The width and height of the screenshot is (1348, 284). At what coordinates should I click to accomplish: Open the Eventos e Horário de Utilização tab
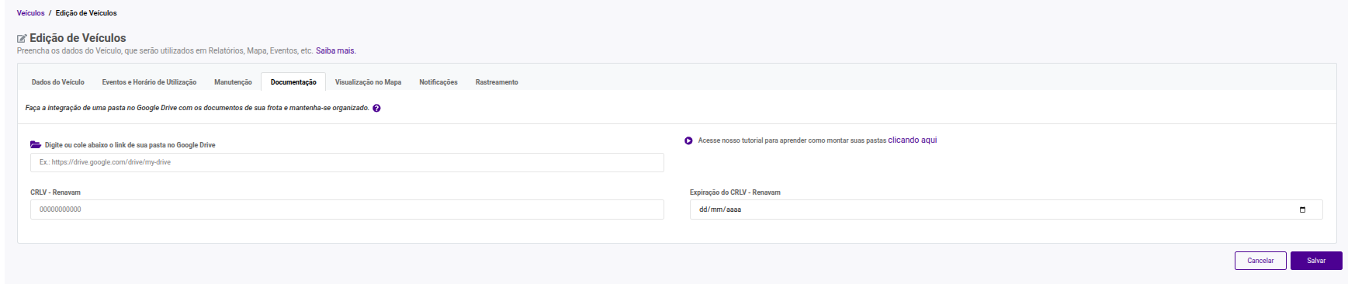[x=149, y=82]
